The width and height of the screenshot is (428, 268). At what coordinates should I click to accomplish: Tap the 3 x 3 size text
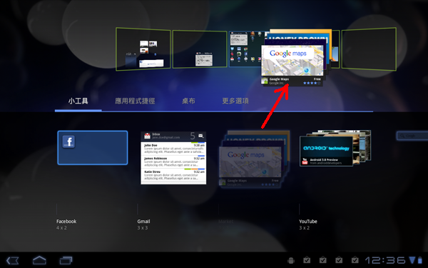point(143,227)
